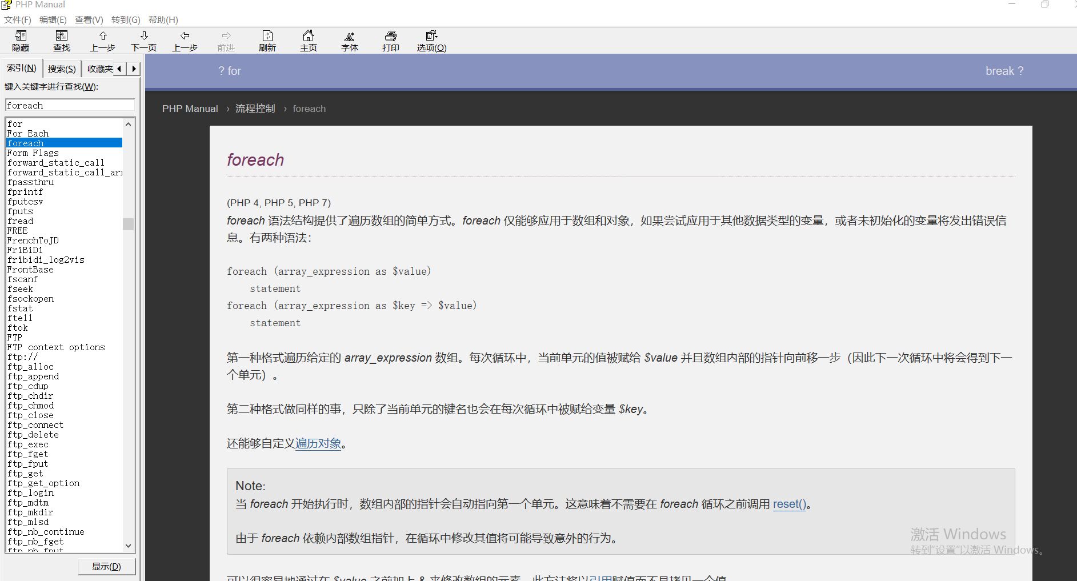Click the up-arrow 上一步 toolbar icon

click(103, 41)
